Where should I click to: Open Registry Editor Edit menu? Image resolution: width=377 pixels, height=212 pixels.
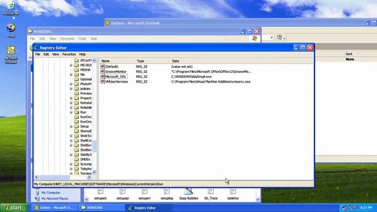click(46, 54)
